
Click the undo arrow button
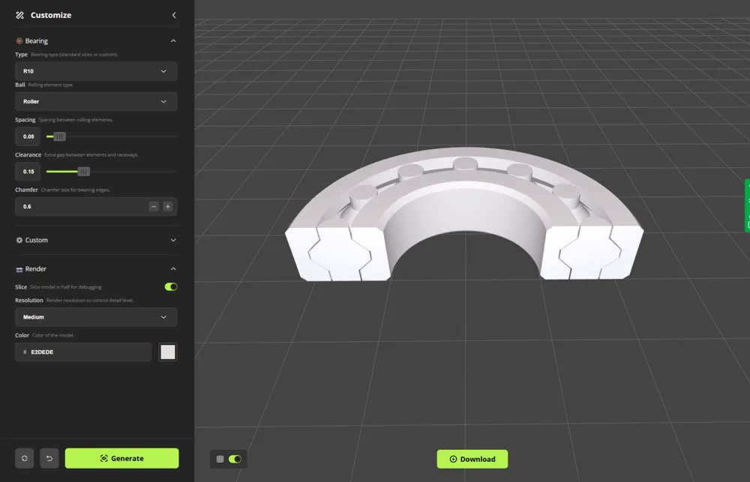(49, 458)
